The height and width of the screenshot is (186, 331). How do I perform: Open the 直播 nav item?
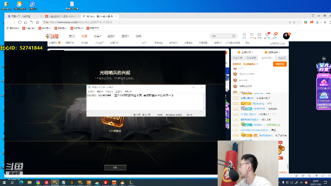coord(84,36)
